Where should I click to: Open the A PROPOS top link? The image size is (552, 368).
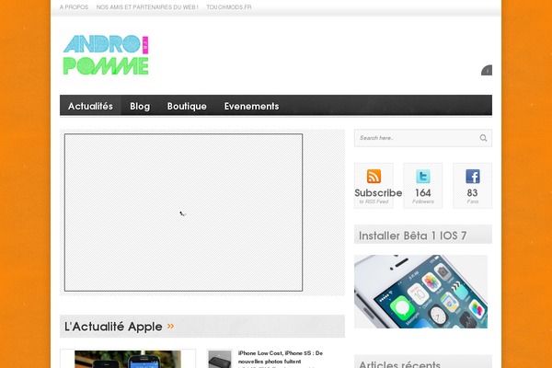(74, 7)
